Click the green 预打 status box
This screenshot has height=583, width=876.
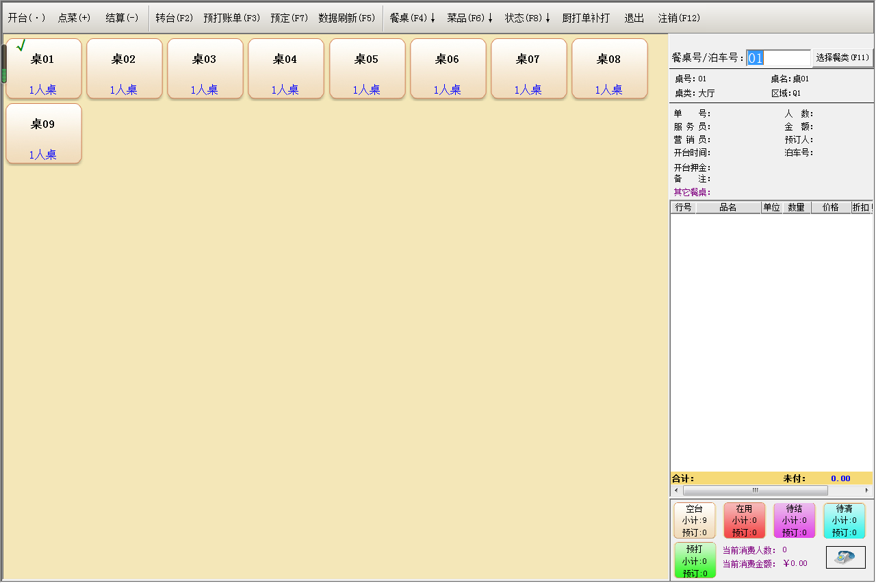[694, 560]
